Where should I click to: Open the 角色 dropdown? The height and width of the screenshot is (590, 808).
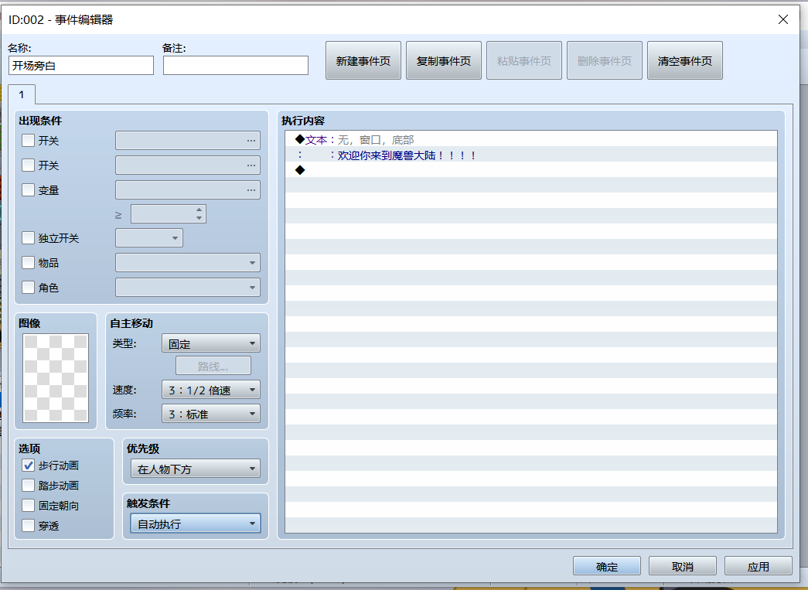[x=188, y=287]
